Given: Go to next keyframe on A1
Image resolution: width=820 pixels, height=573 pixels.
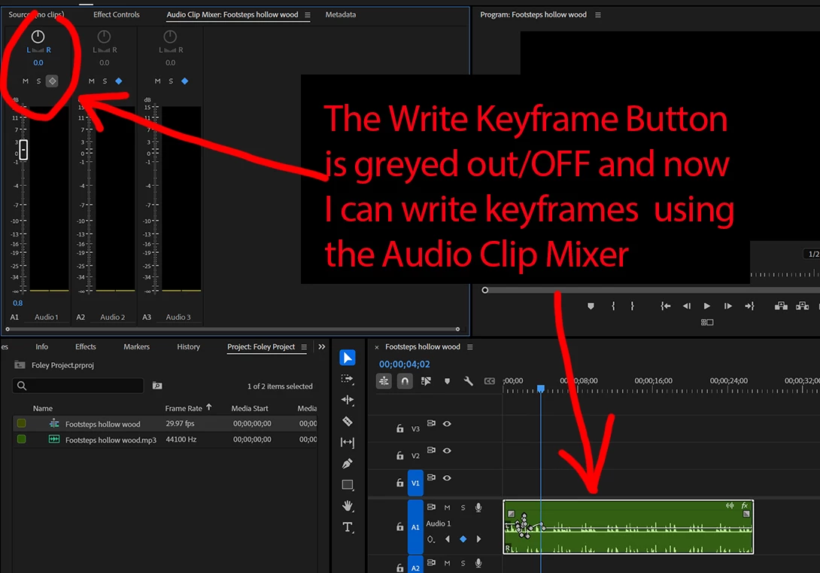Looking at the screenshot, I should click(478, 539).
